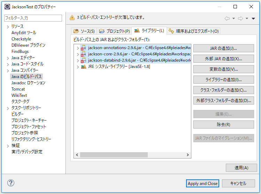Expand the Java コード・スタイル node

[8, 64]
